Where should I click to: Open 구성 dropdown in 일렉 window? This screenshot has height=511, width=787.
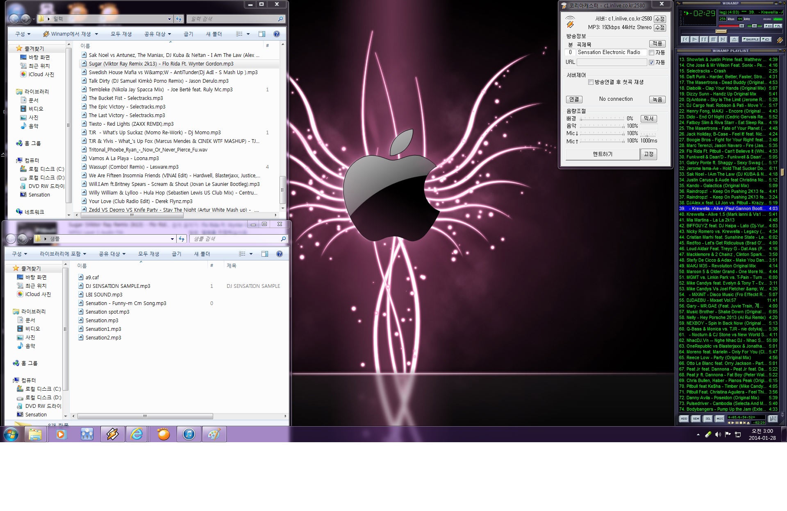coord(23,34)
